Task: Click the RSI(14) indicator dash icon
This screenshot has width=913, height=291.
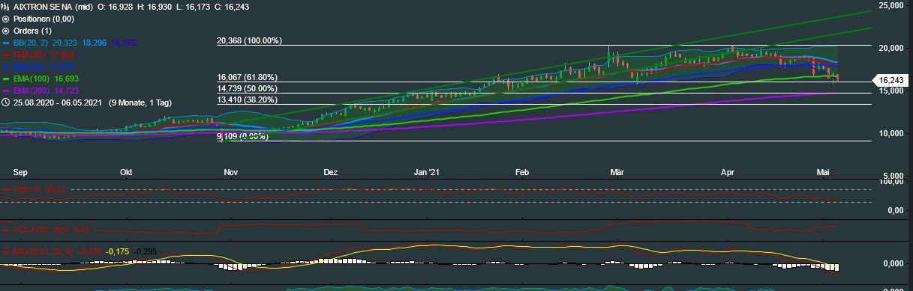Action: click(x=6, y=190)
